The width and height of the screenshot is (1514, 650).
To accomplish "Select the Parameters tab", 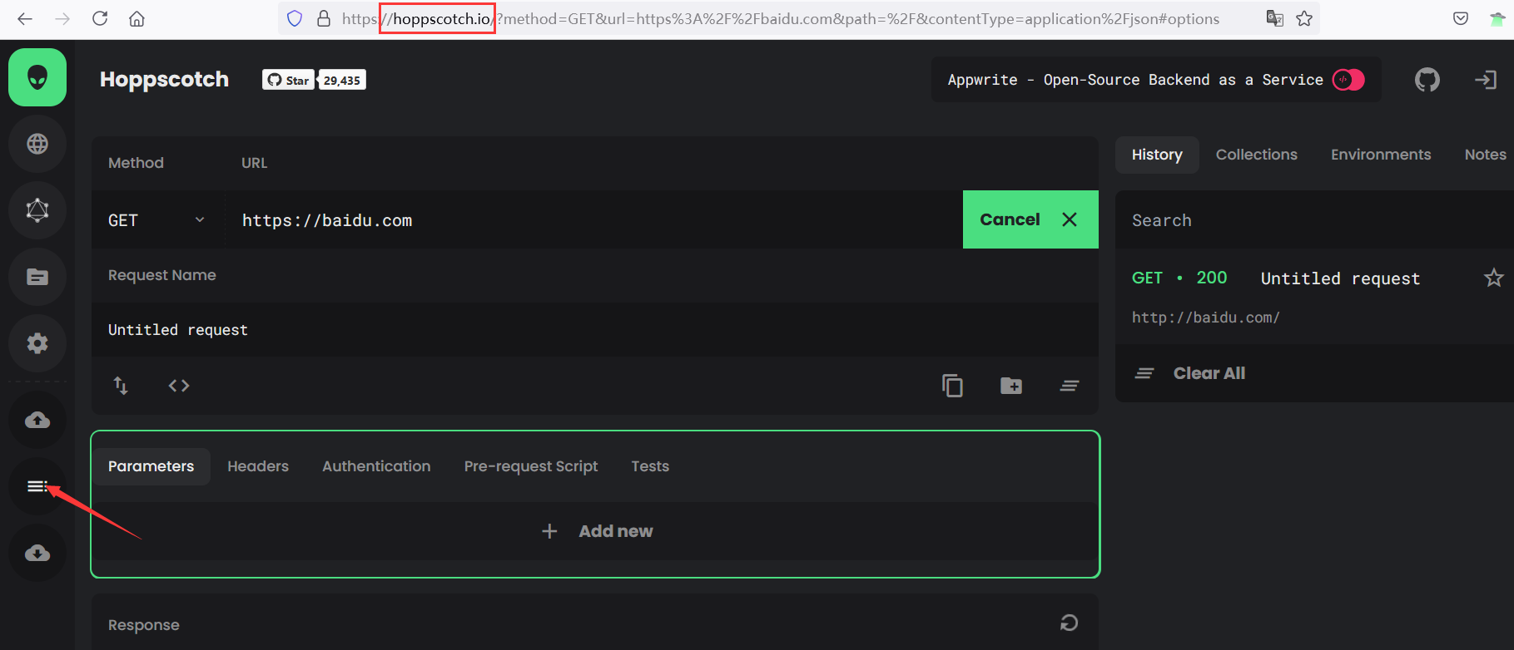I will (x=151, y=466).
